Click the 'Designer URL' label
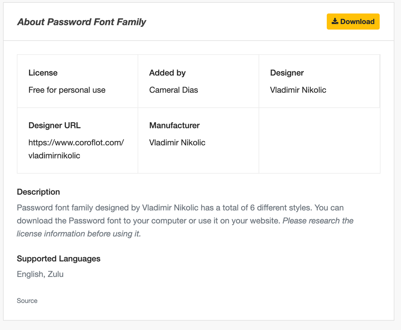 pyautogui.click(x=54, y=125)
